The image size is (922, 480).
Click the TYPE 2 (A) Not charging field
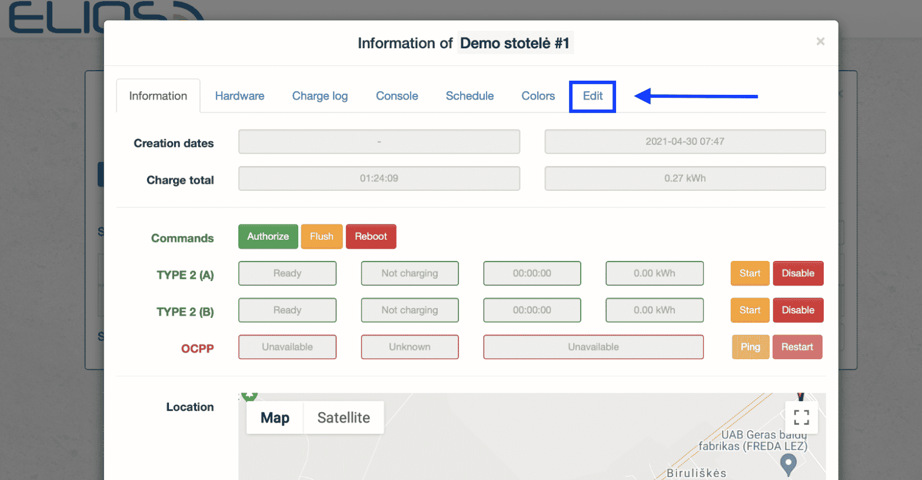click(x=410, y=273)
